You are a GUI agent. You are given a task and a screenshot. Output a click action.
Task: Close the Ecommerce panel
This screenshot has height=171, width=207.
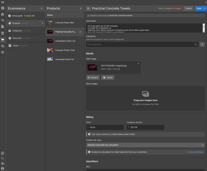click(41, 9)
